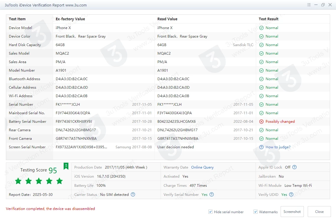
Task: Click the Carrier Status help icon
Action: click(x=133, y=194)
